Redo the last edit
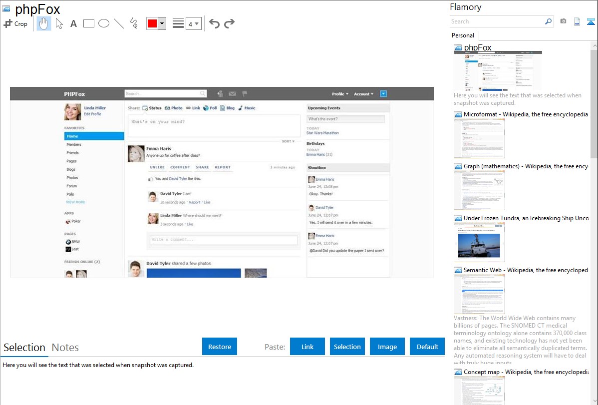Screen dimensions: 598x405 229,23
